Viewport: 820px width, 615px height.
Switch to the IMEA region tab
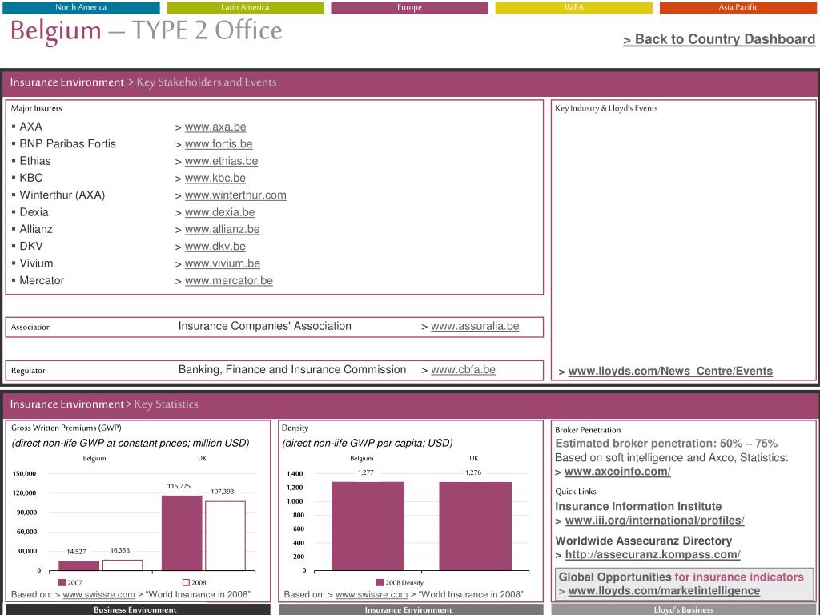(573, 7)
